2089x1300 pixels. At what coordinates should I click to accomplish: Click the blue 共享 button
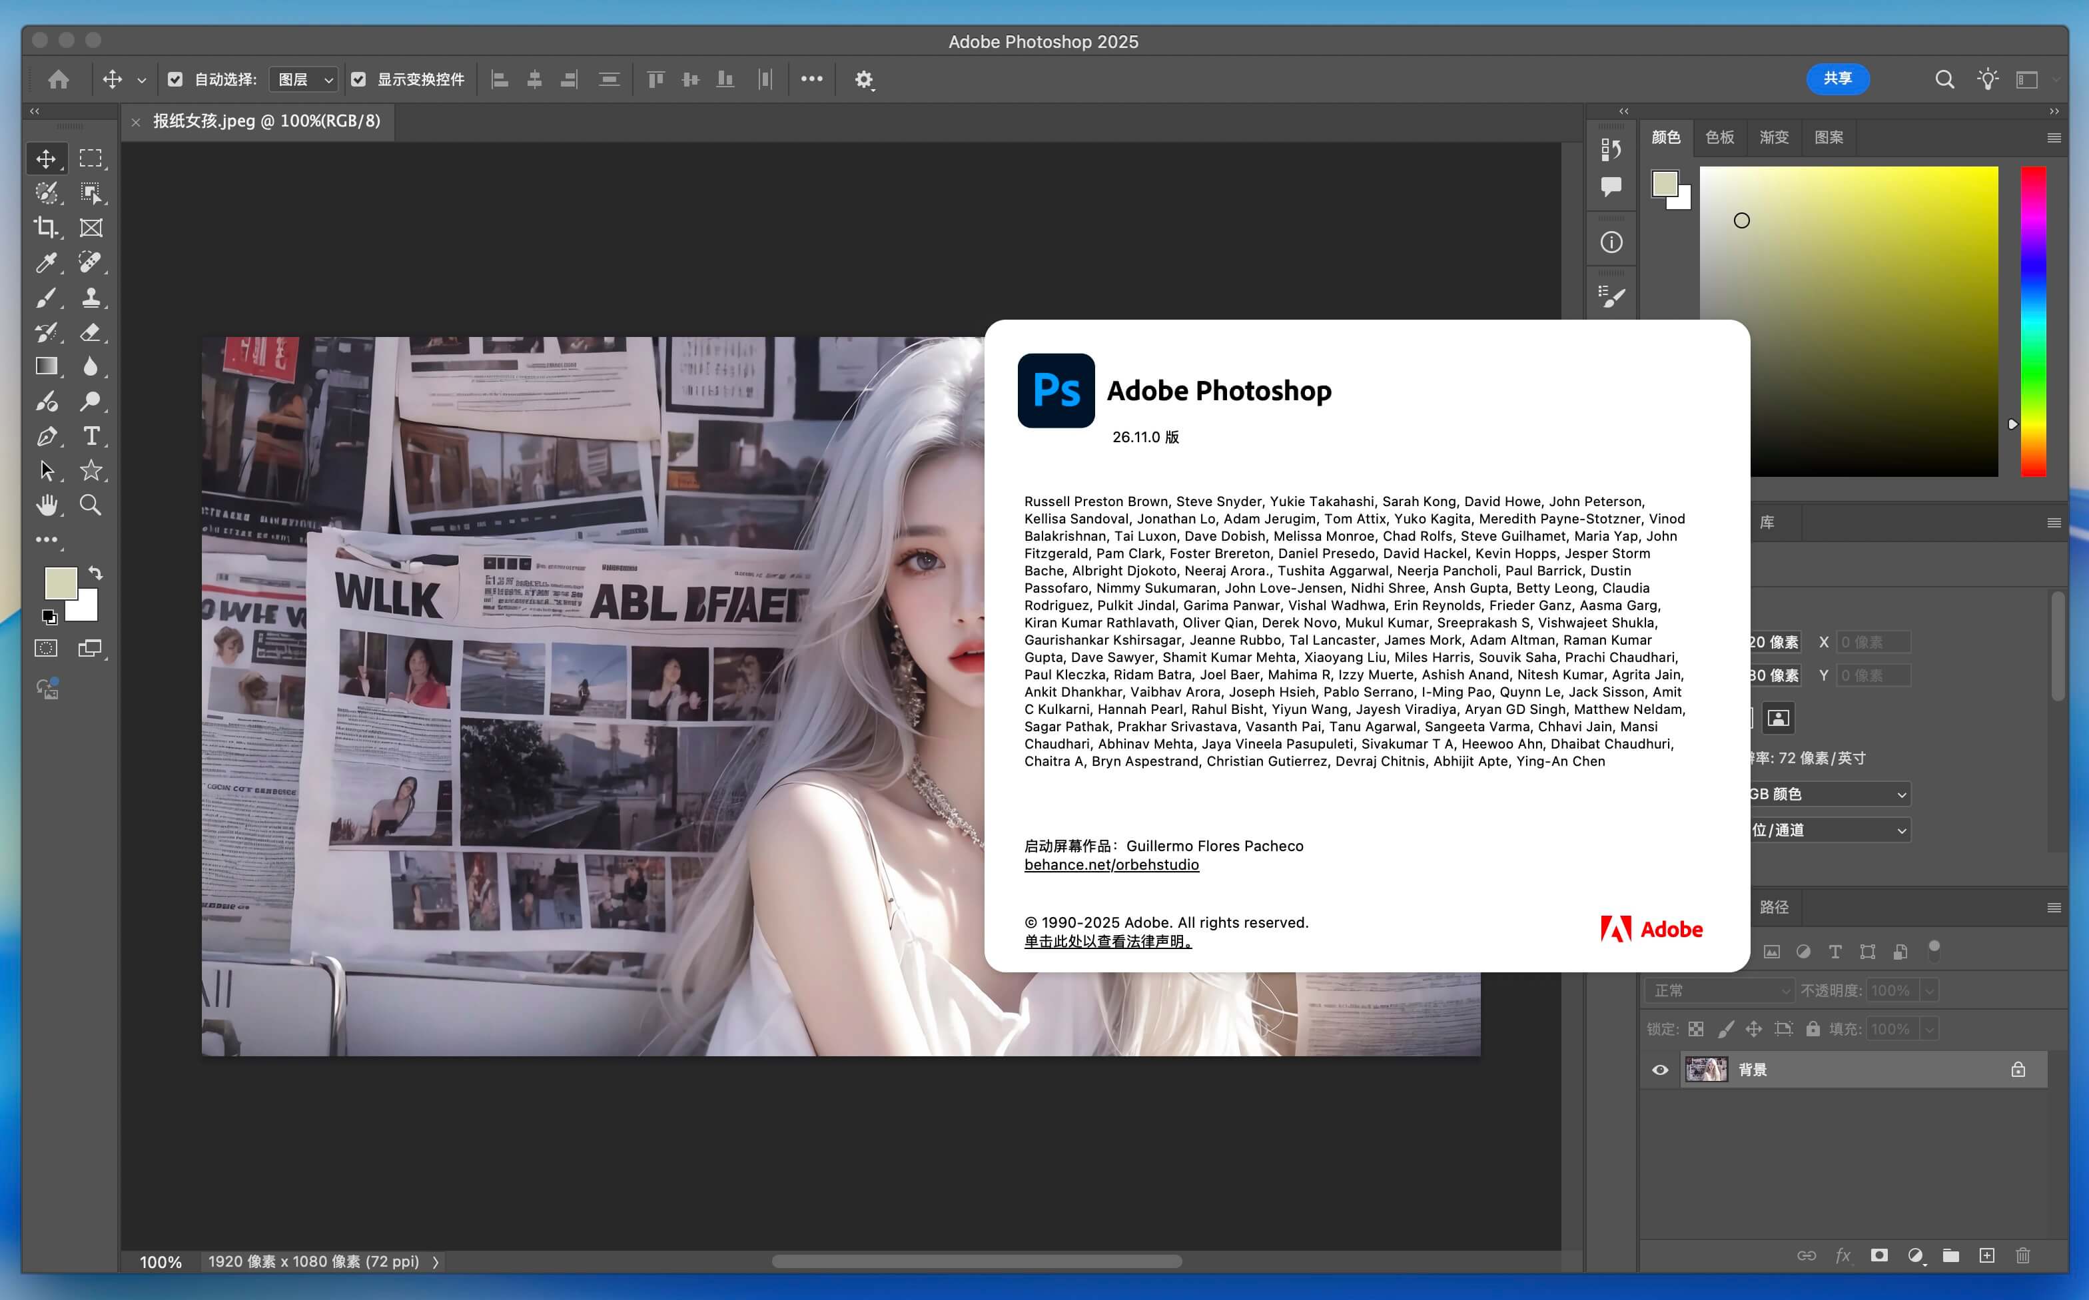[1837, 78]
